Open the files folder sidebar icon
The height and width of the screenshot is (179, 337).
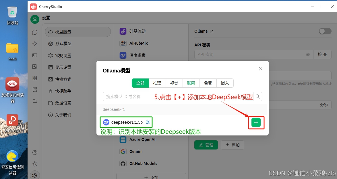coord(35,101)
